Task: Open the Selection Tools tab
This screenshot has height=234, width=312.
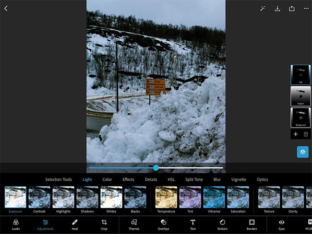Action: (59, 179)
